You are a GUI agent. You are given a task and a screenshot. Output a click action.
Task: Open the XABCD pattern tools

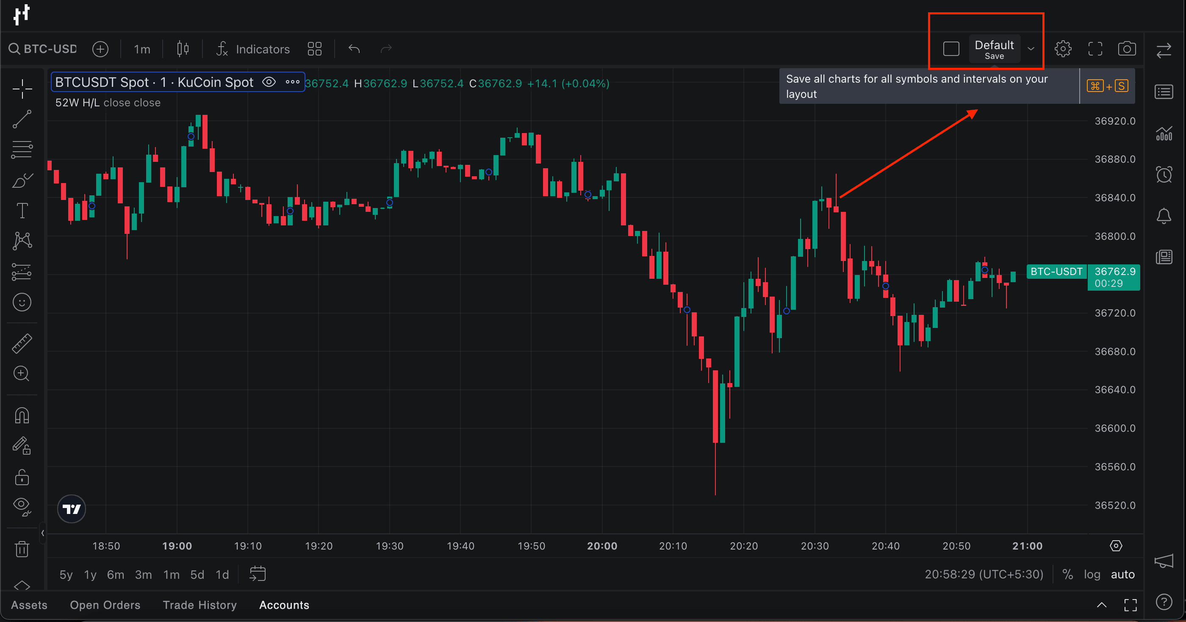pyautogui.click(x=22, y=241)
